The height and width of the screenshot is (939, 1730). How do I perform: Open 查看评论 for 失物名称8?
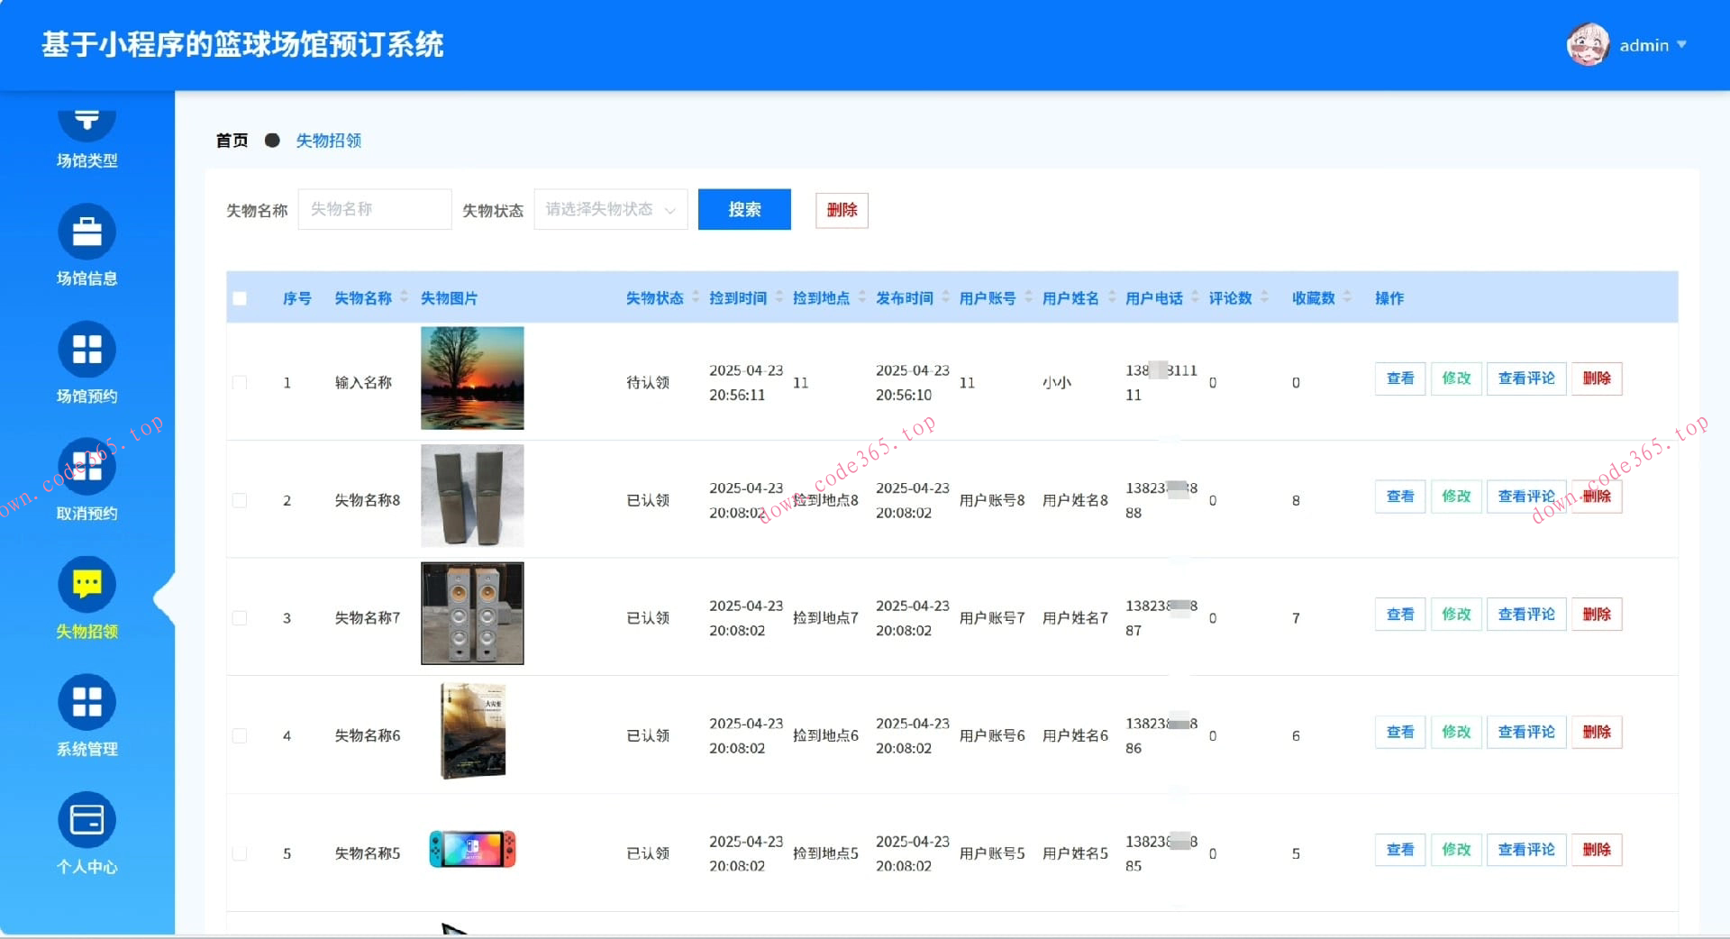pyautogui.click(x=1525, y=496)
